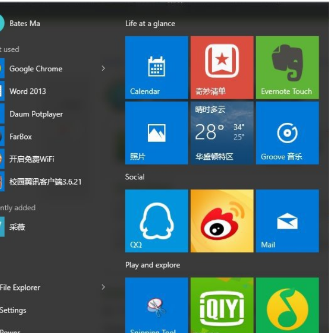Open the Weibo eye-logo tile

point(222,221)
